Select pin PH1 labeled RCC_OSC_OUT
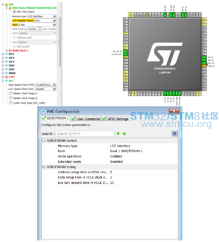This screenshot has width=219, height=242. coord(125,54)
